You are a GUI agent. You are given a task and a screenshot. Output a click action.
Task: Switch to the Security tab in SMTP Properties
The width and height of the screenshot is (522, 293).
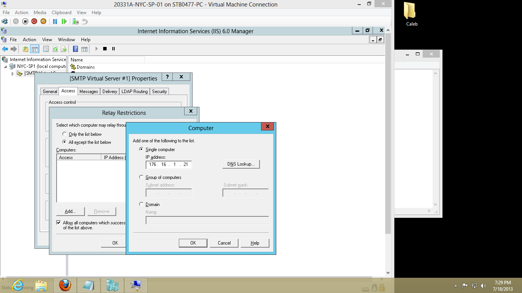[159, 92]
